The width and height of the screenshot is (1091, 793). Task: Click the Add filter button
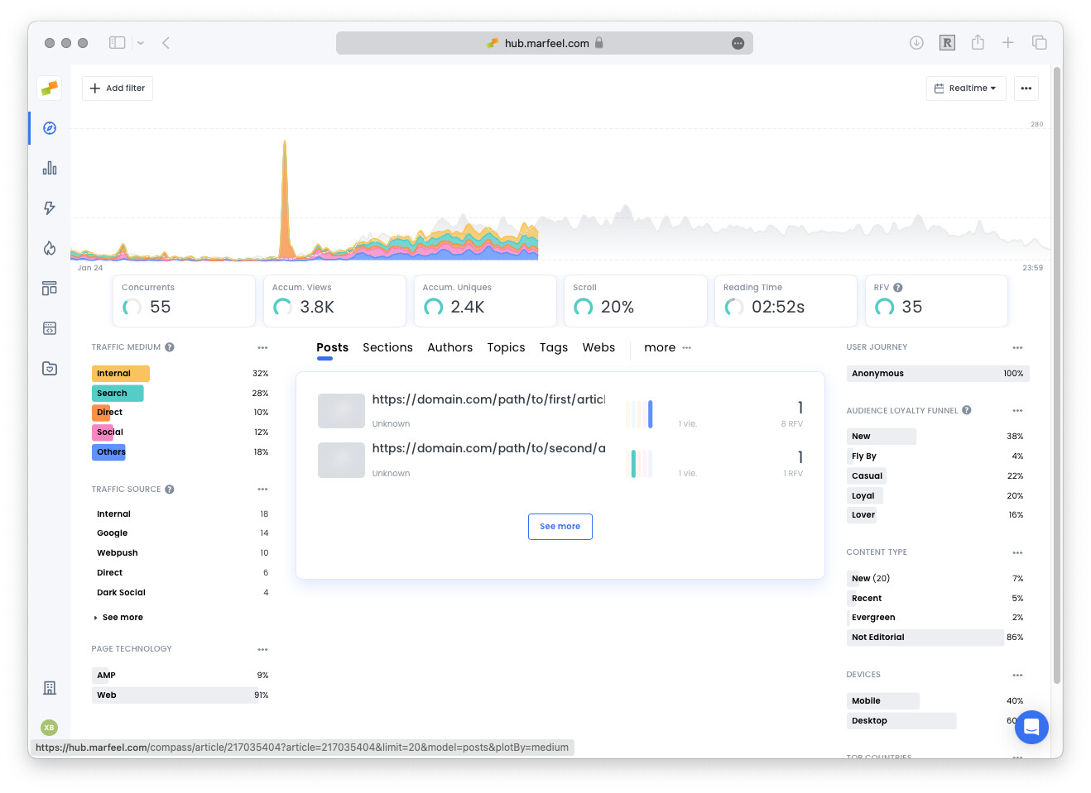(x=118, y=88)
